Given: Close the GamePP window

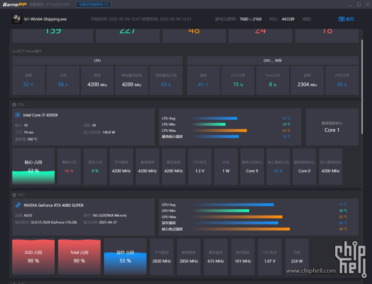Looking at the screenshot, I should (368, 5).
